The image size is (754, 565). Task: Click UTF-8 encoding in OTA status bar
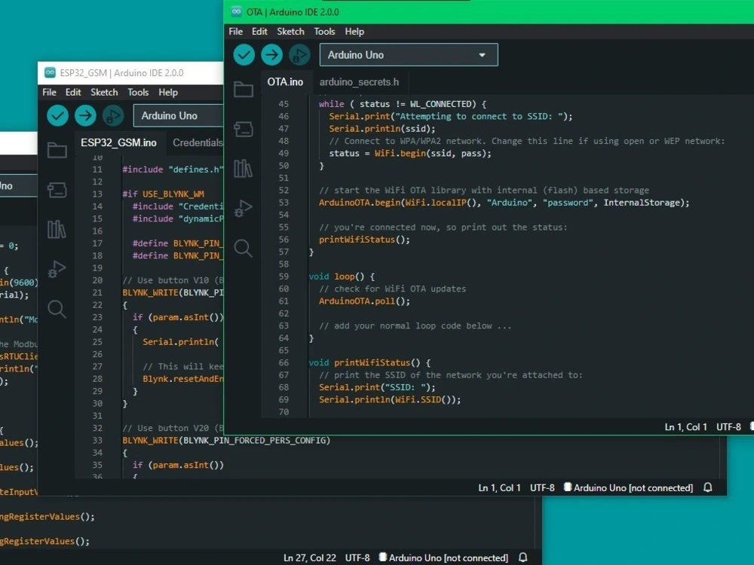[728, 426]
